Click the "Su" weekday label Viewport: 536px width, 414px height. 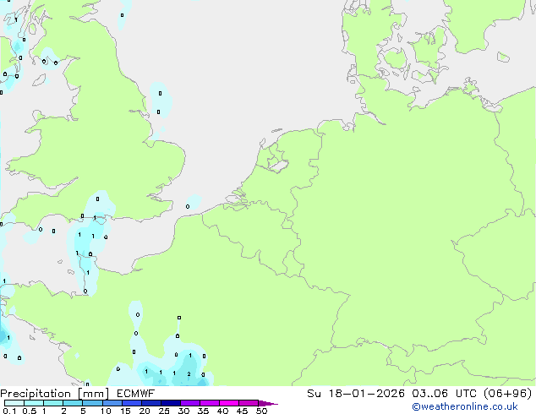(314, 394)
